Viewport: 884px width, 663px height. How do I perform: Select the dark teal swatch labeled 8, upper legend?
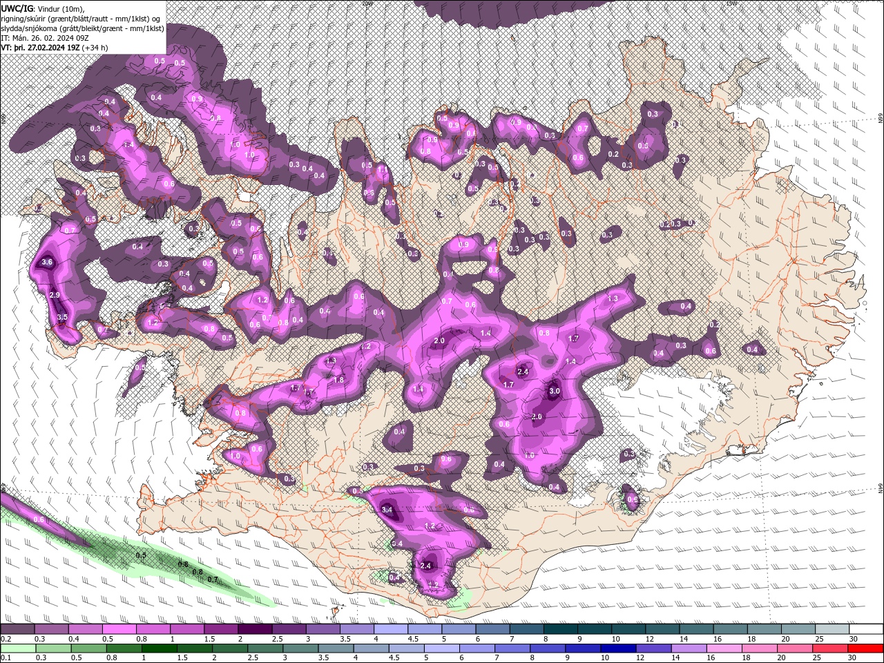point(561,629)
